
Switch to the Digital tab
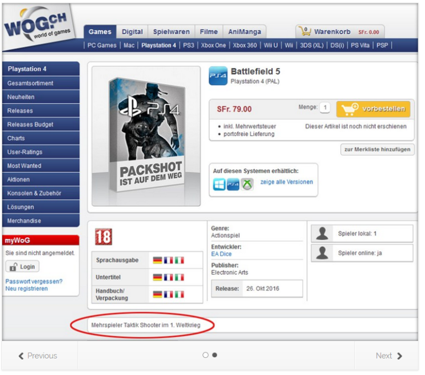coord(132,31)
